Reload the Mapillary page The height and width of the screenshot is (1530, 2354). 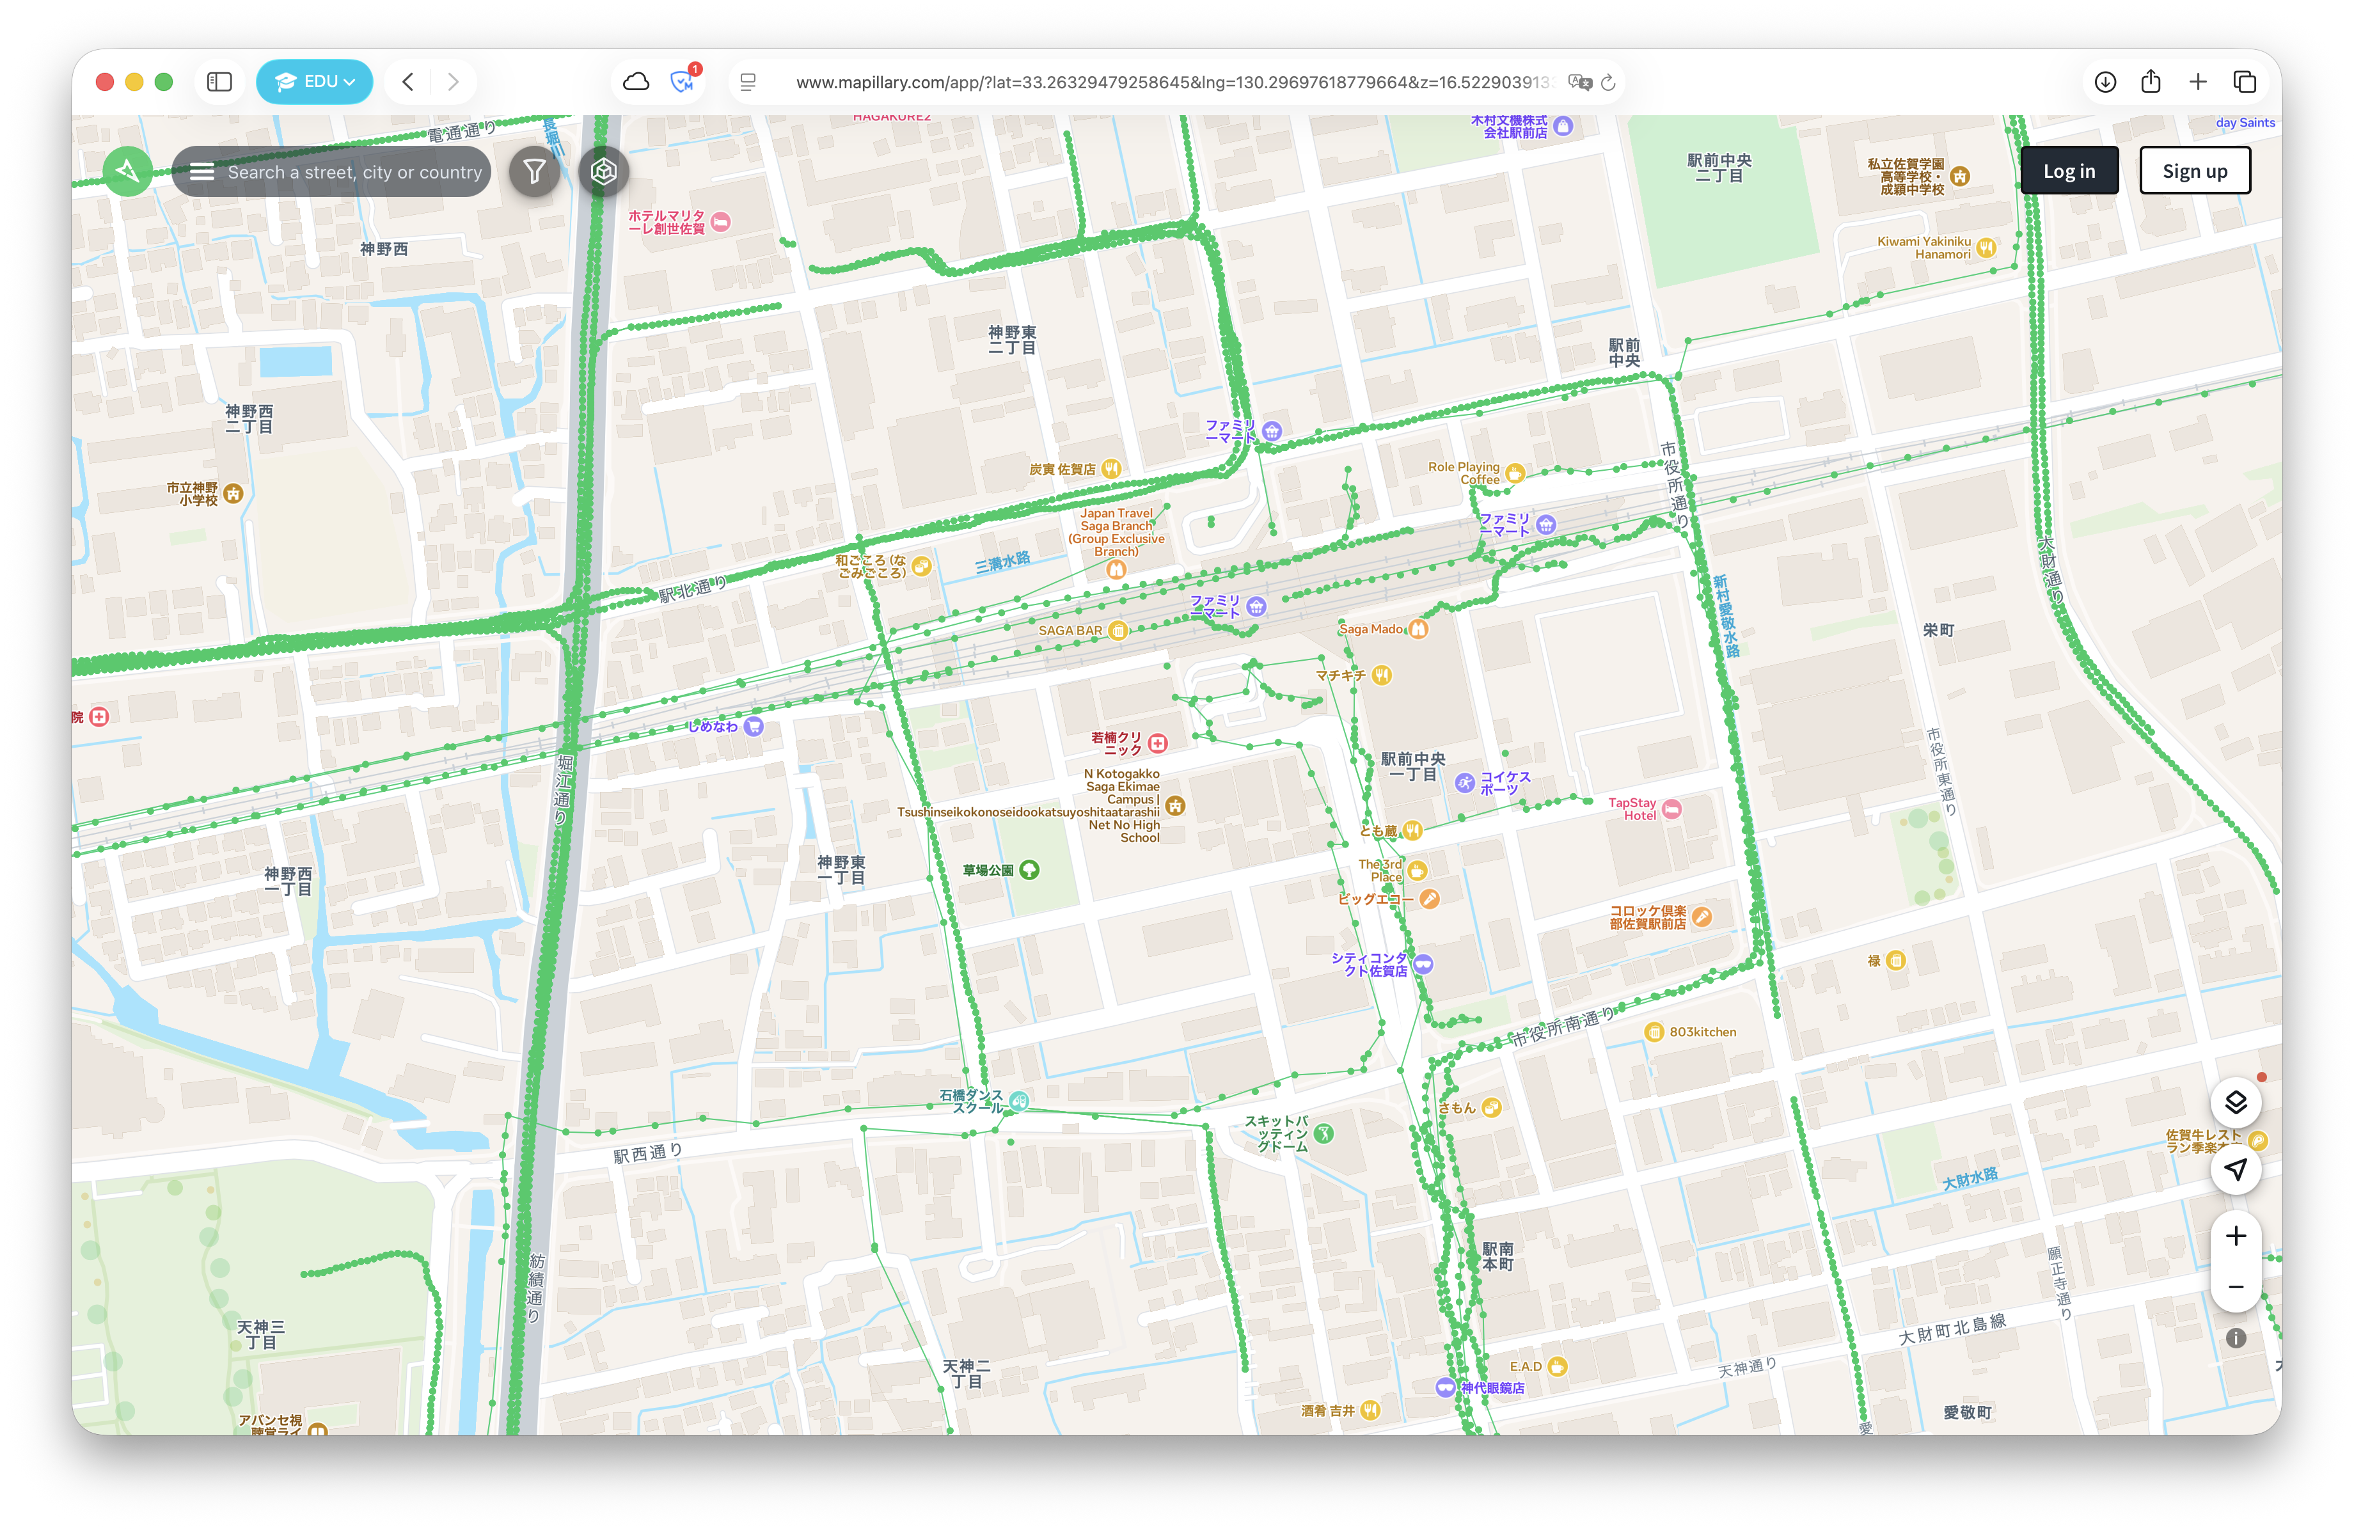[x=1608, y=82]
